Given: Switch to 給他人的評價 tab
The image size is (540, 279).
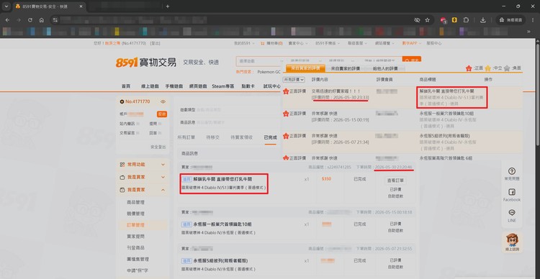Looking at the screenshot, I should pyautogui.click(x=385, y=68).
